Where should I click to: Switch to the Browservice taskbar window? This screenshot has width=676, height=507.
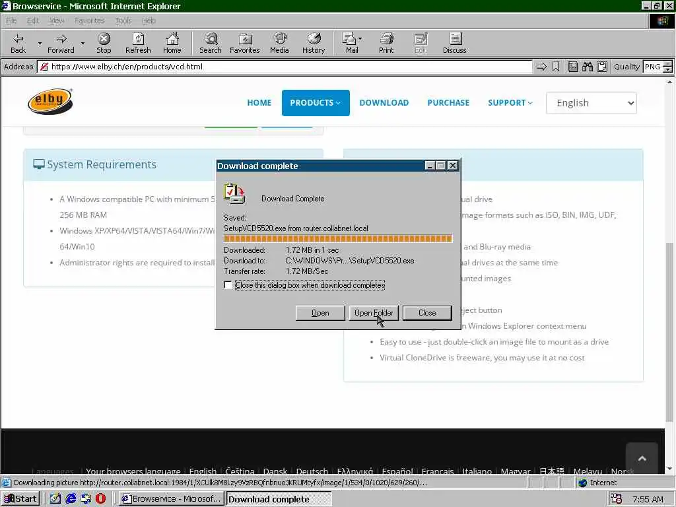pyautogui.click(x=171, y=499)
